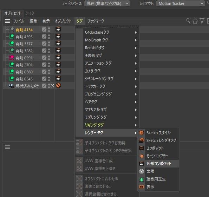The image size is (209, 197).
Task: Choose 太陽 sun tag from render submenu
Action: [x=150, y=171]
